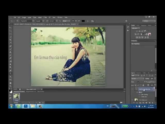The image size is (165, 124).
Task: Open the Layer menu
Action: point(29,17)
